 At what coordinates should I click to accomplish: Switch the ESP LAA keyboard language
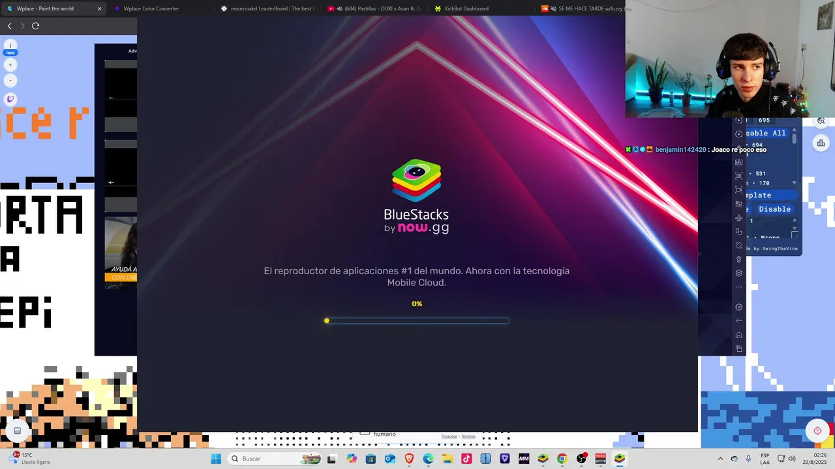click(765, 459)
